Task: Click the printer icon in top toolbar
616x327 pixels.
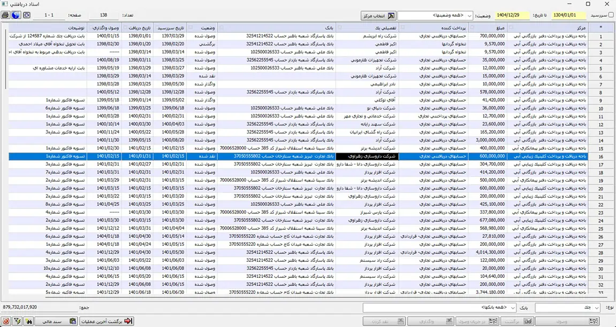Action: (6, 15)
